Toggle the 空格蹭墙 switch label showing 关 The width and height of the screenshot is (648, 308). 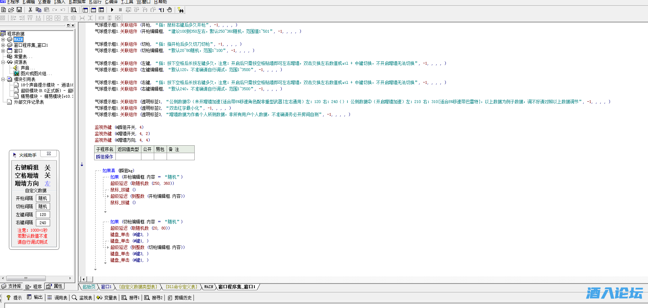pos(48,175)
